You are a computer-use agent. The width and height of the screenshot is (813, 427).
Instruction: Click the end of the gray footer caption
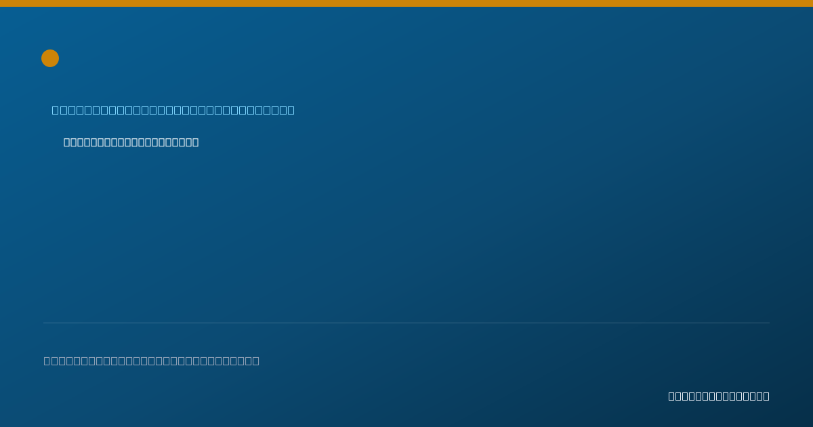click(x=256, y=361)
